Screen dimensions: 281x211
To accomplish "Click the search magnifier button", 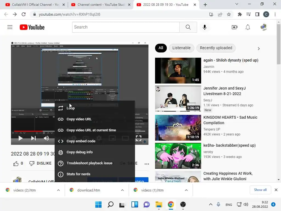I will point(188,27).
